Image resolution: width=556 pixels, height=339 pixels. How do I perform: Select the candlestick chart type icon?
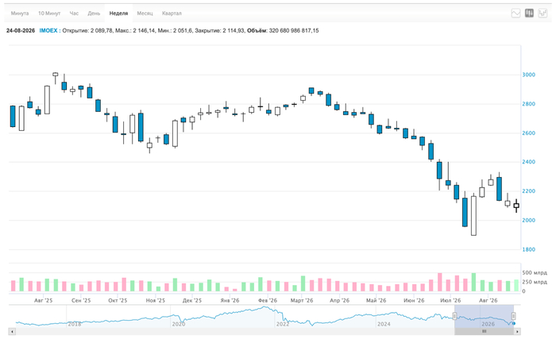pyautogui.click(x=529, y=13)
